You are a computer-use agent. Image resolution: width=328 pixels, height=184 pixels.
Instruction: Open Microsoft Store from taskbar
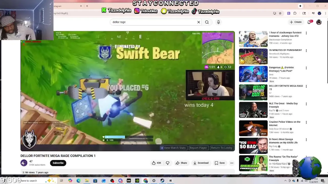95,181
